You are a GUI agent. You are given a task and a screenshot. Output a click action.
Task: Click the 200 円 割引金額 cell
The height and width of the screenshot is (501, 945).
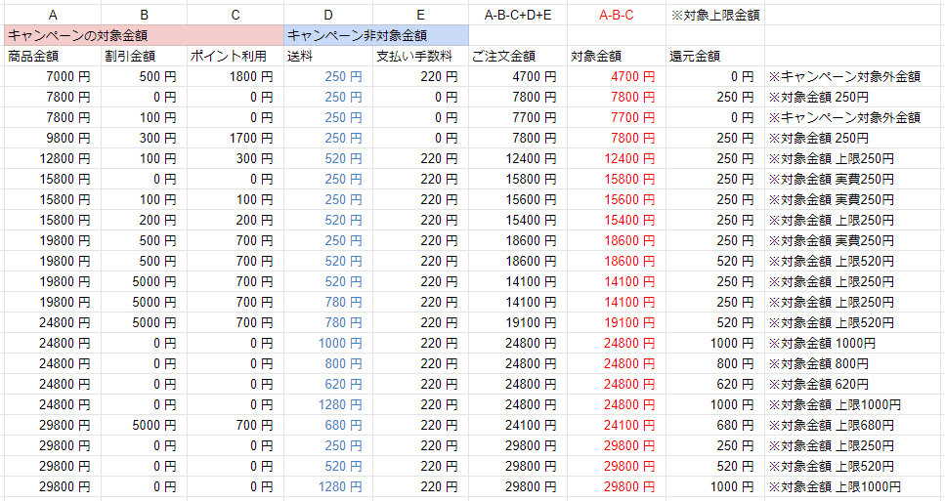click(x=144, y=220)
